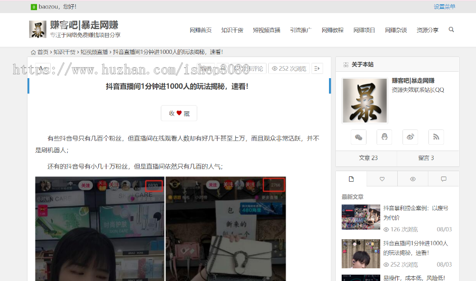Click the 252 次浏览 counter in article toolbar
The height and width of the screenshot is (281, 476).
[x=289, y=69]
